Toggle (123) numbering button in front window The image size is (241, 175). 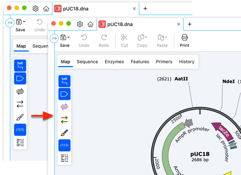click(x=65, y=145)
